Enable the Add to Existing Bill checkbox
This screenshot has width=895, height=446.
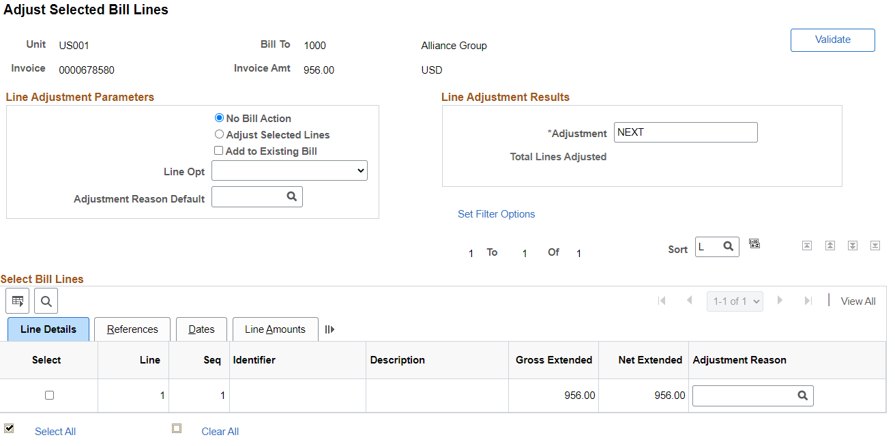tap(218, 151)
